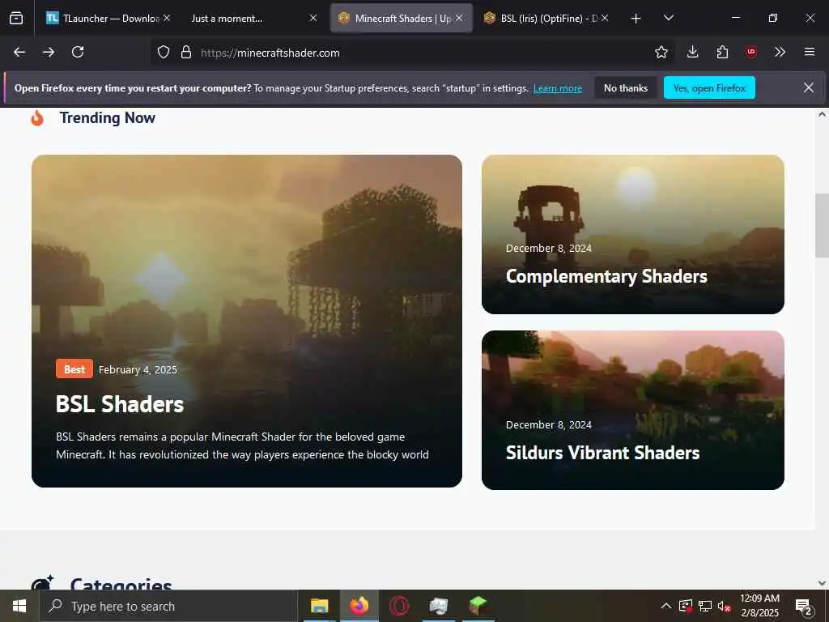Open Complementary Shaders card title
Image resolution: width=829 pixels, height=622 pixels.
606,276
